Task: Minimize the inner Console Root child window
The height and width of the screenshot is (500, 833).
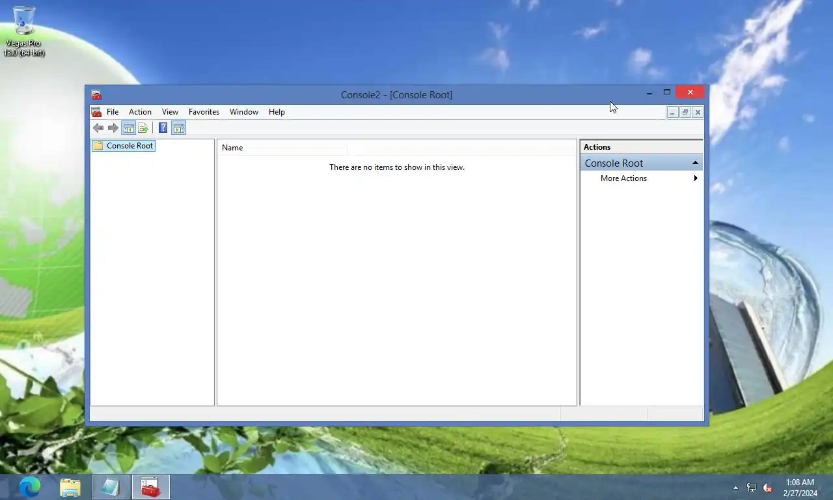Action: pyautogui.click(x=672, y=112)
